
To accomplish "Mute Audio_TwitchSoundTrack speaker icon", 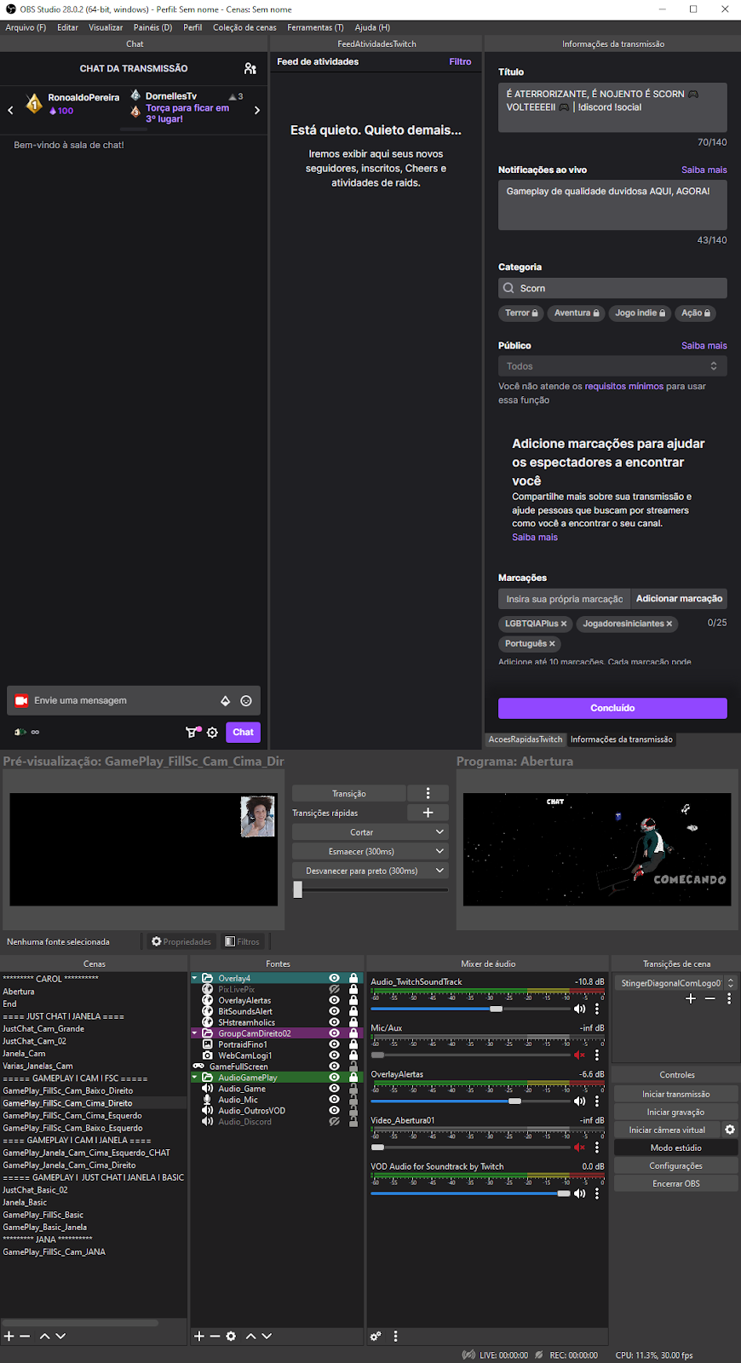I will pos(580,1009).
